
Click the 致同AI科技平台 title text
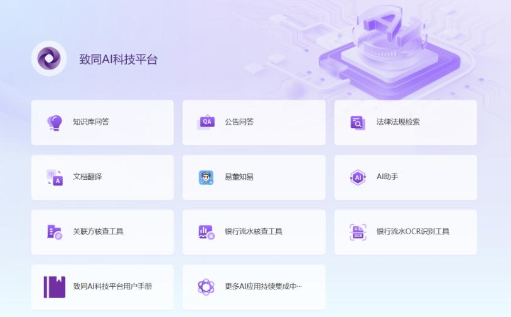tap(118, 60)
